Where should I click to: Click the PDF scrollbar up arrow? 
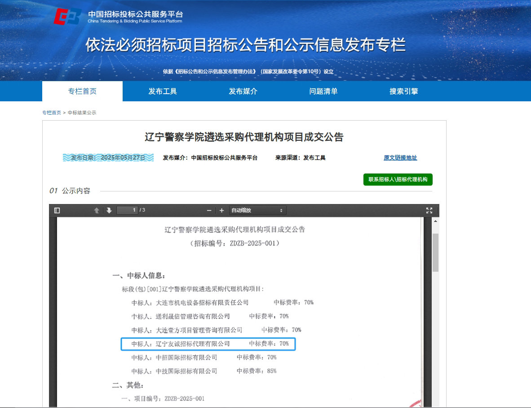tap(435, 221)
